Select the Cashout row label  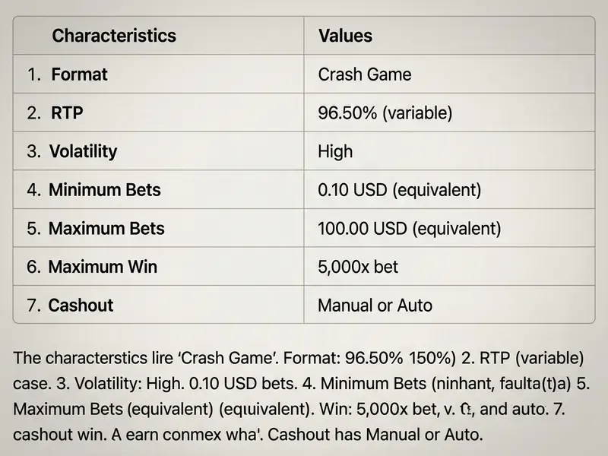click(x=81, y=306)
